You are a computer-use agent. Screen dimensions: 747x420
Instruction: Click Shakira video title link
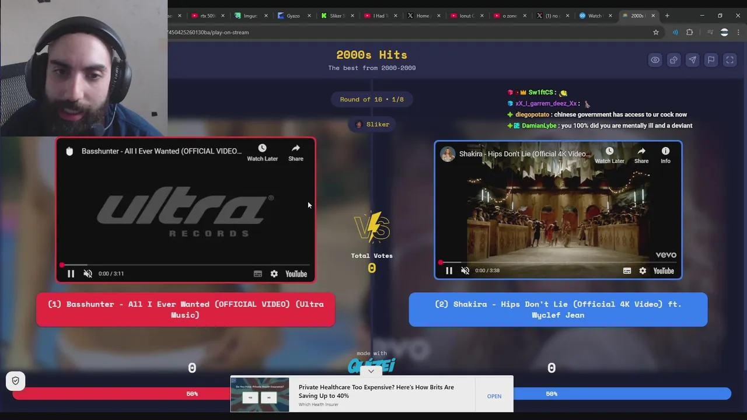click(525, 154)
